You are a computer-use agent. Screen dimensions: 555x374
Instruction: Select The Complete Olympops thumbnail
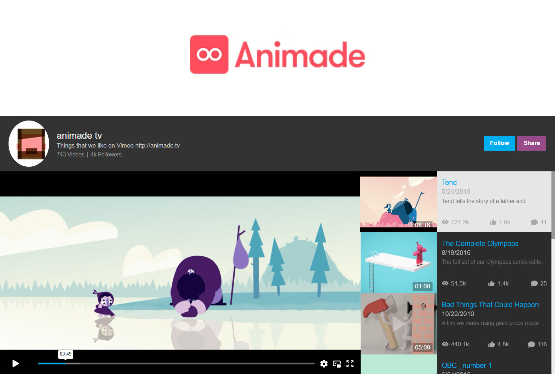399,263
